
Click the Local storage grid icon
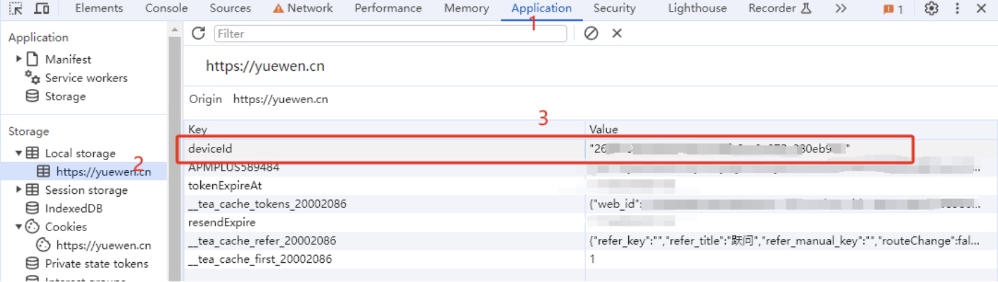point(32,153)
